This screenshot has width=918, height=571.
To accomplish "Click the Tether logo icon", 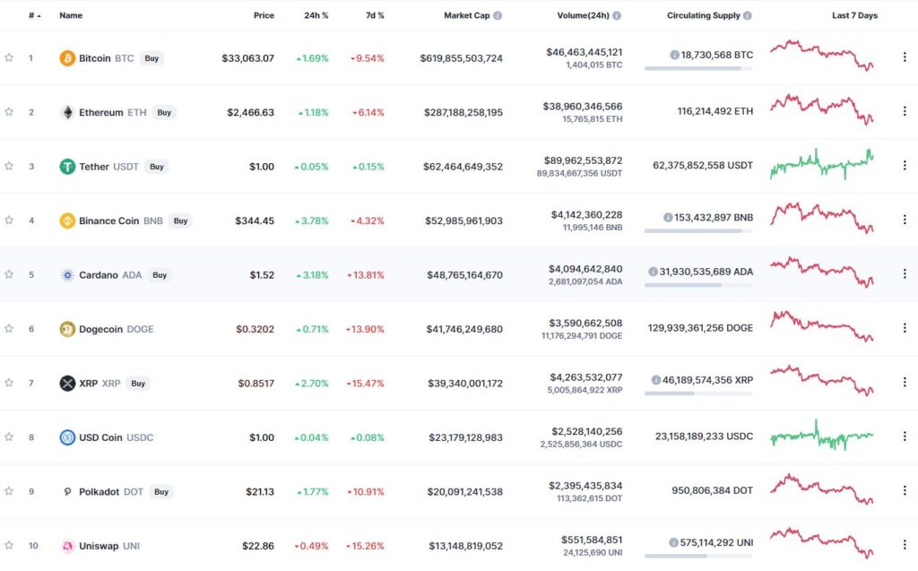I will click(x=67, y=167).
